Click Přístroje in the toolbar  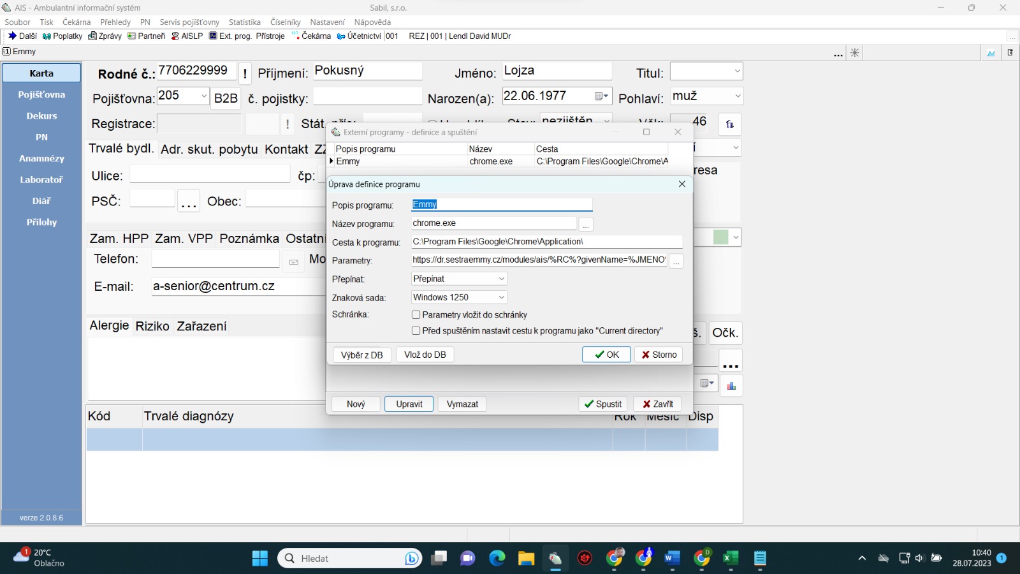tap(270, 36)
